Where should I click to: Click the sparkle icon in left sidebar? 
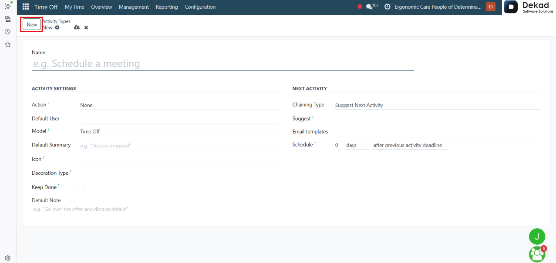[x=8, y=6]
